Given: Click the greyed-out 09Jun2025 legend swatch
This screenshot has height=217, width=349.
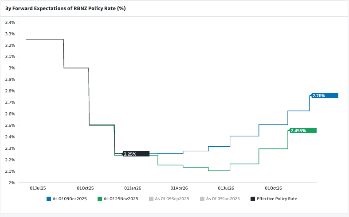Looking at the screenshot, I should [x=202, y=199].
